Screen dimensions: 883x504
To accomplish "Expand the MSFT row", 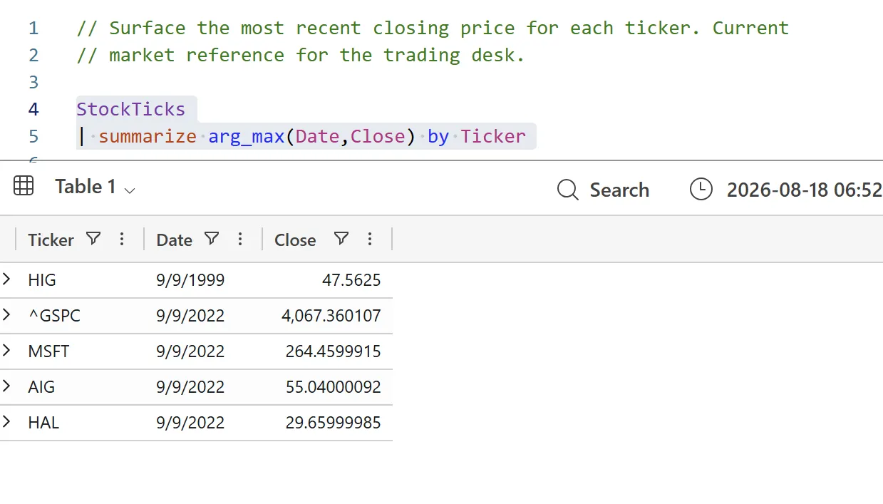I will [x=6, y=350].
